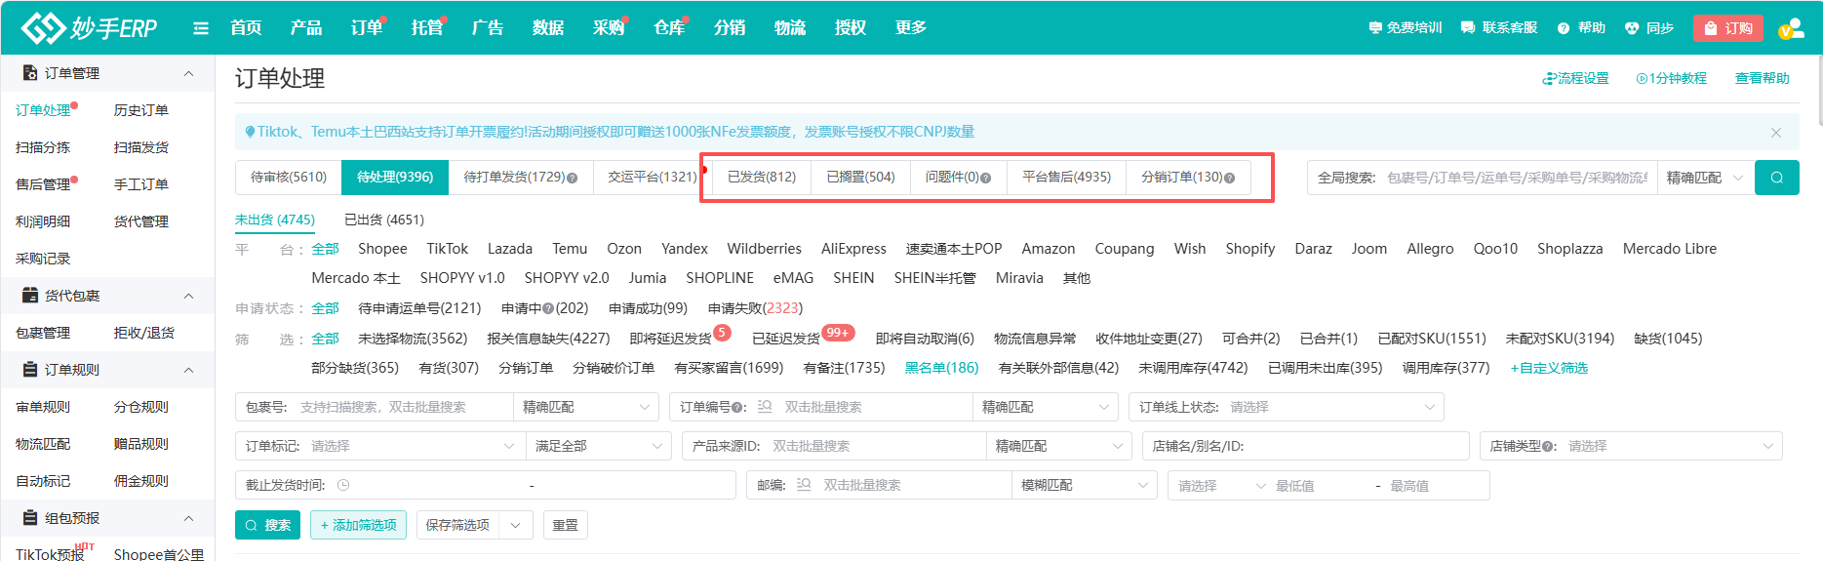Image resolution: width=1823 pixels, height=561 pixels.
Task: Filter by platform TikTok
Action: pyautogui.click(x=448, y=249)
